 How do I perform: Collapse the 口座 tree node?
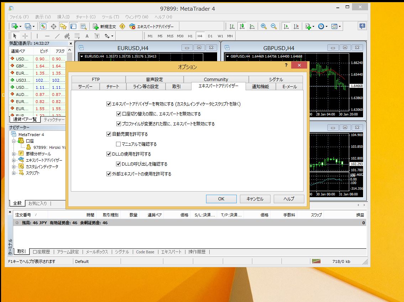pos(14,141)
